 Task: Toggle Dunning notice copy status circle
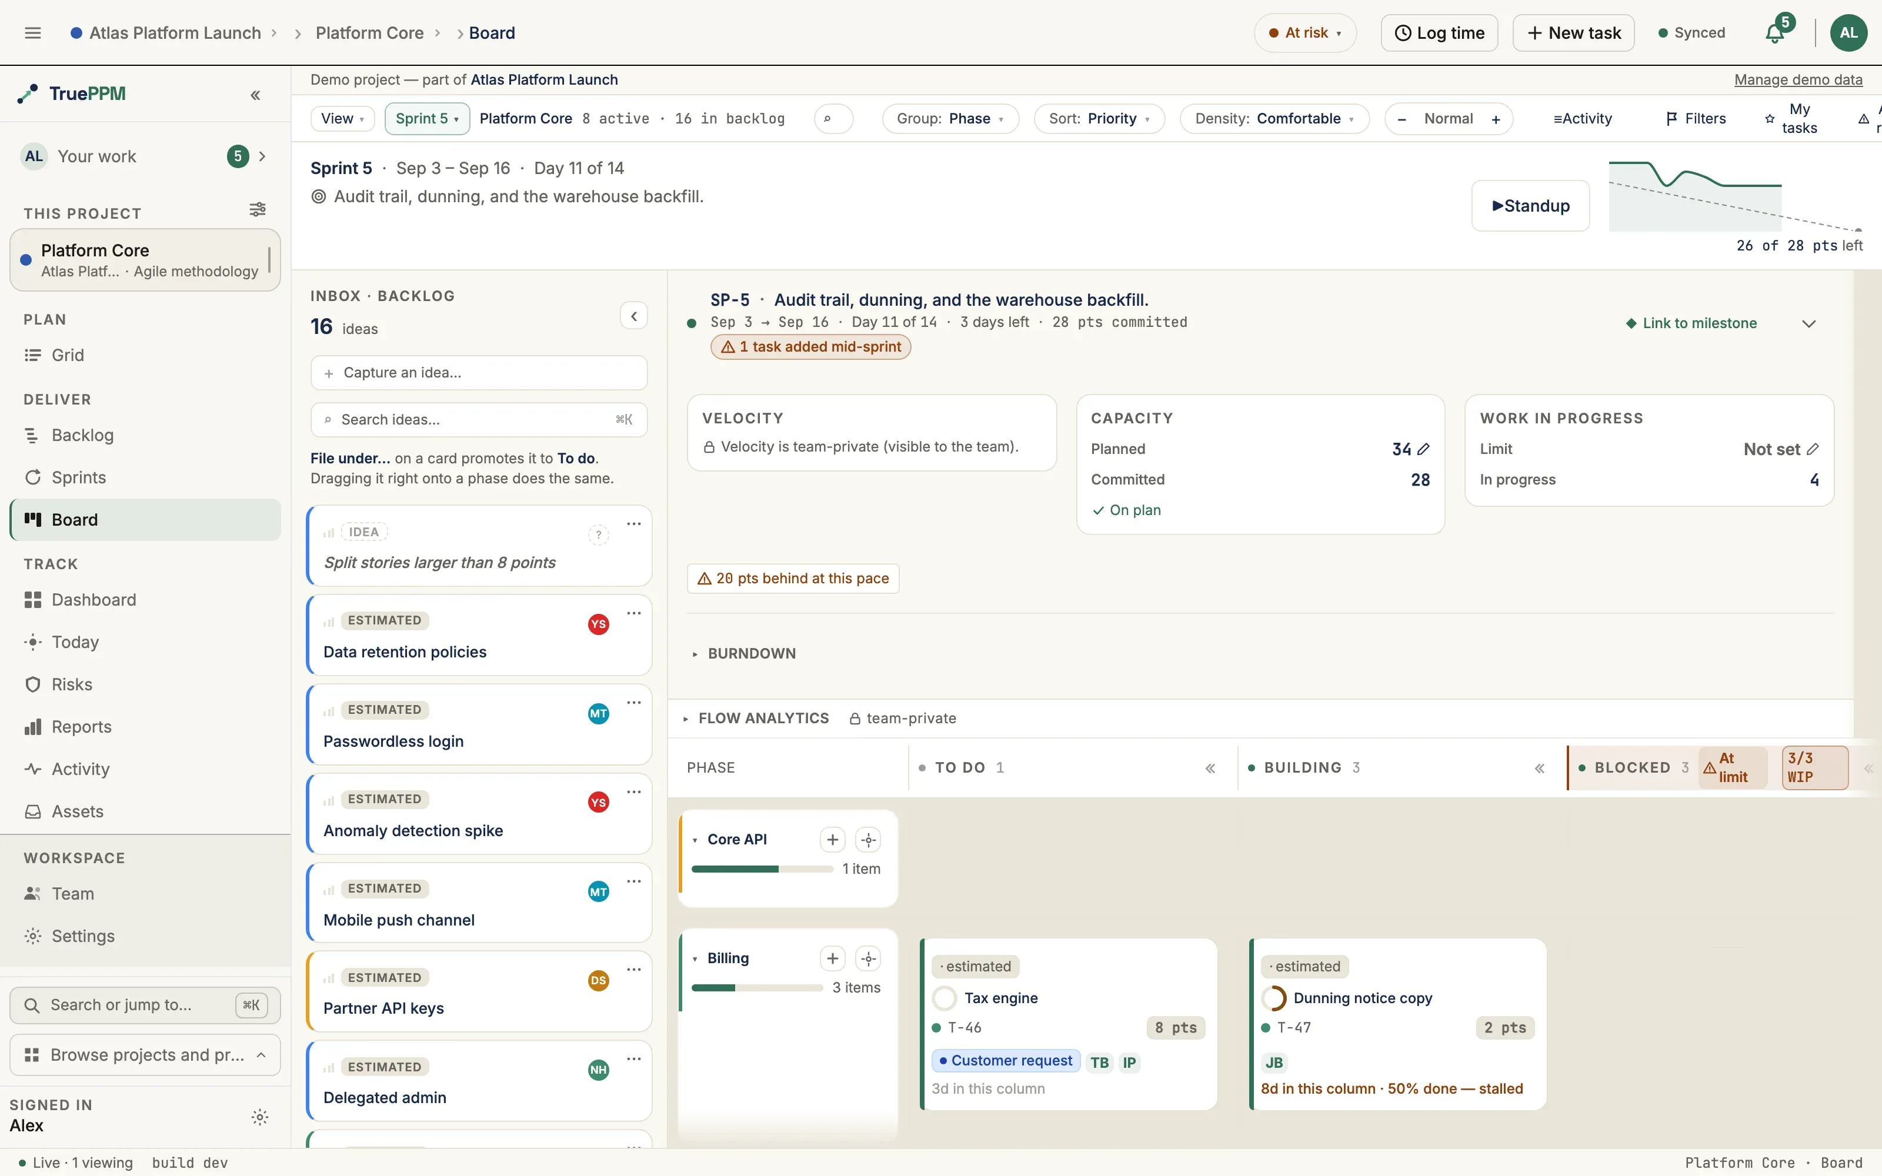pos(1273,998)
